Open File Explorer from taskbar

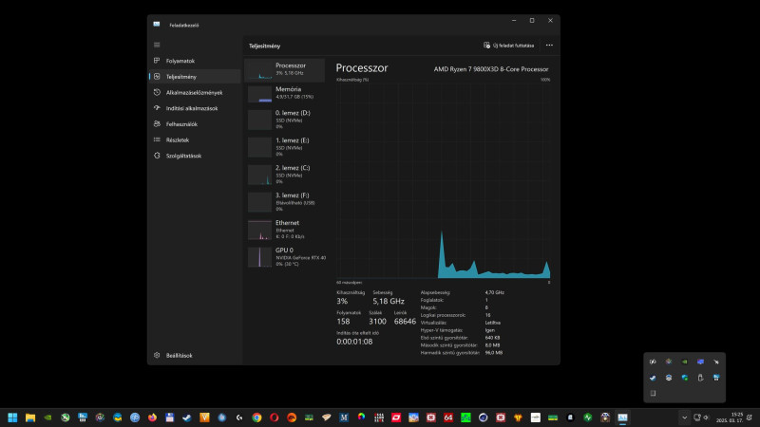30,418
